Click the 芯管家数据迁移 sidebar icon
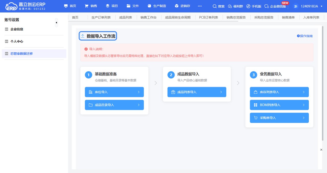327x173 pixels. pyautogui.click(x=7, y=54)
